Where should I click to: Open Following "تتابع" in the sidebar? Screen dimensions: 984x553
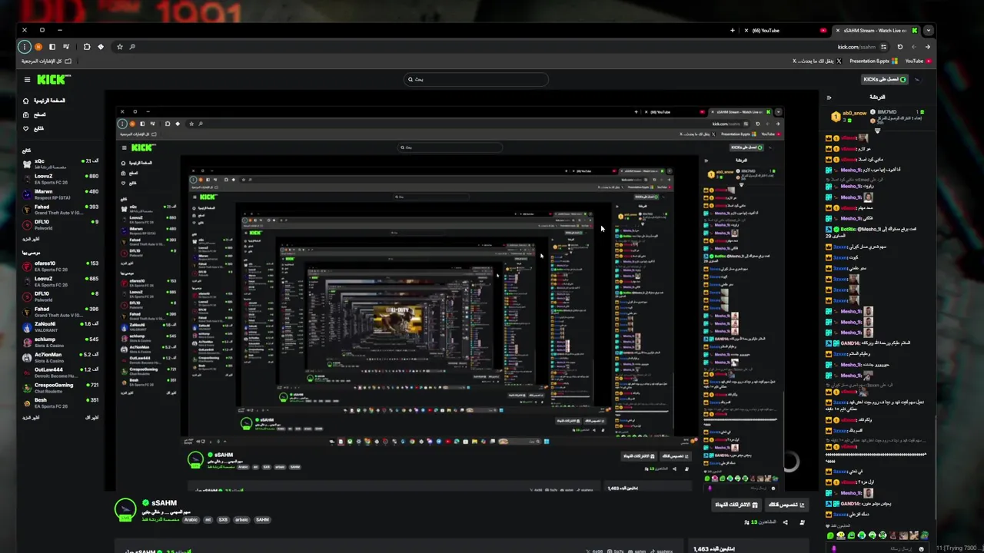point(34,128)
